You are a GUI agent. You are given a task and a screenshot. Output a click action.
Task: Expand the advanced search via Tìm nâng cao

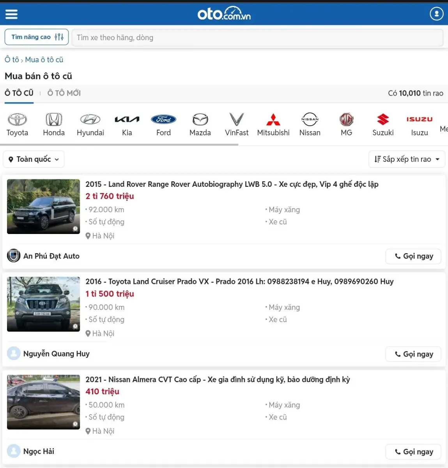(36, 37)
